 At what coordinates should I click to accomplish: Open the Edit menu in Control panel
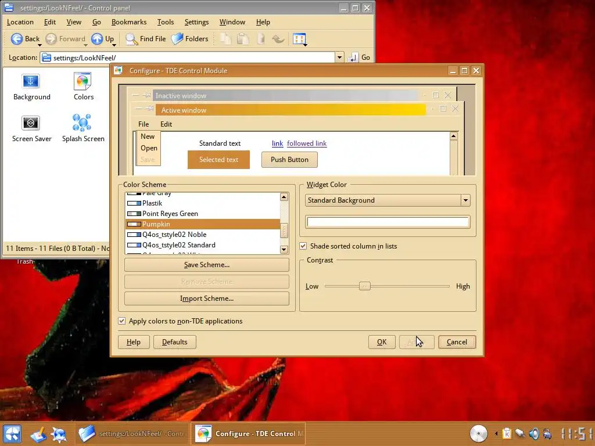point(50,22)
